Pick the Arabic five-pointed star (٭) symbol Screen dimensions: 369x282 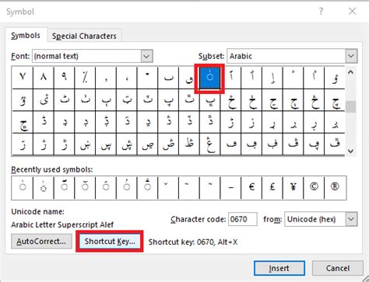pyautogui.click(x=147, y=78)
